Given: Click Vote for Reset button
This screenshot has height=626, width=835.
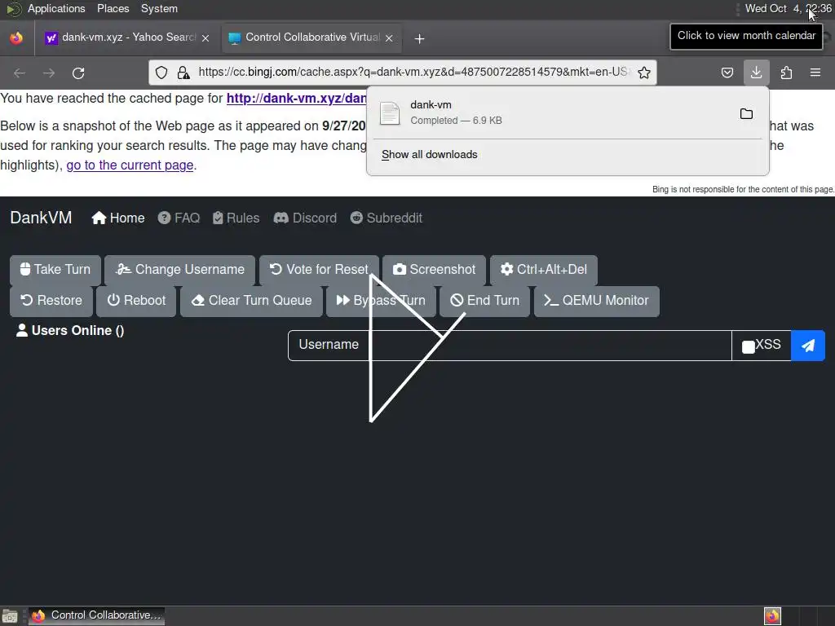Looking at the screenshot, I should [319, 270].
